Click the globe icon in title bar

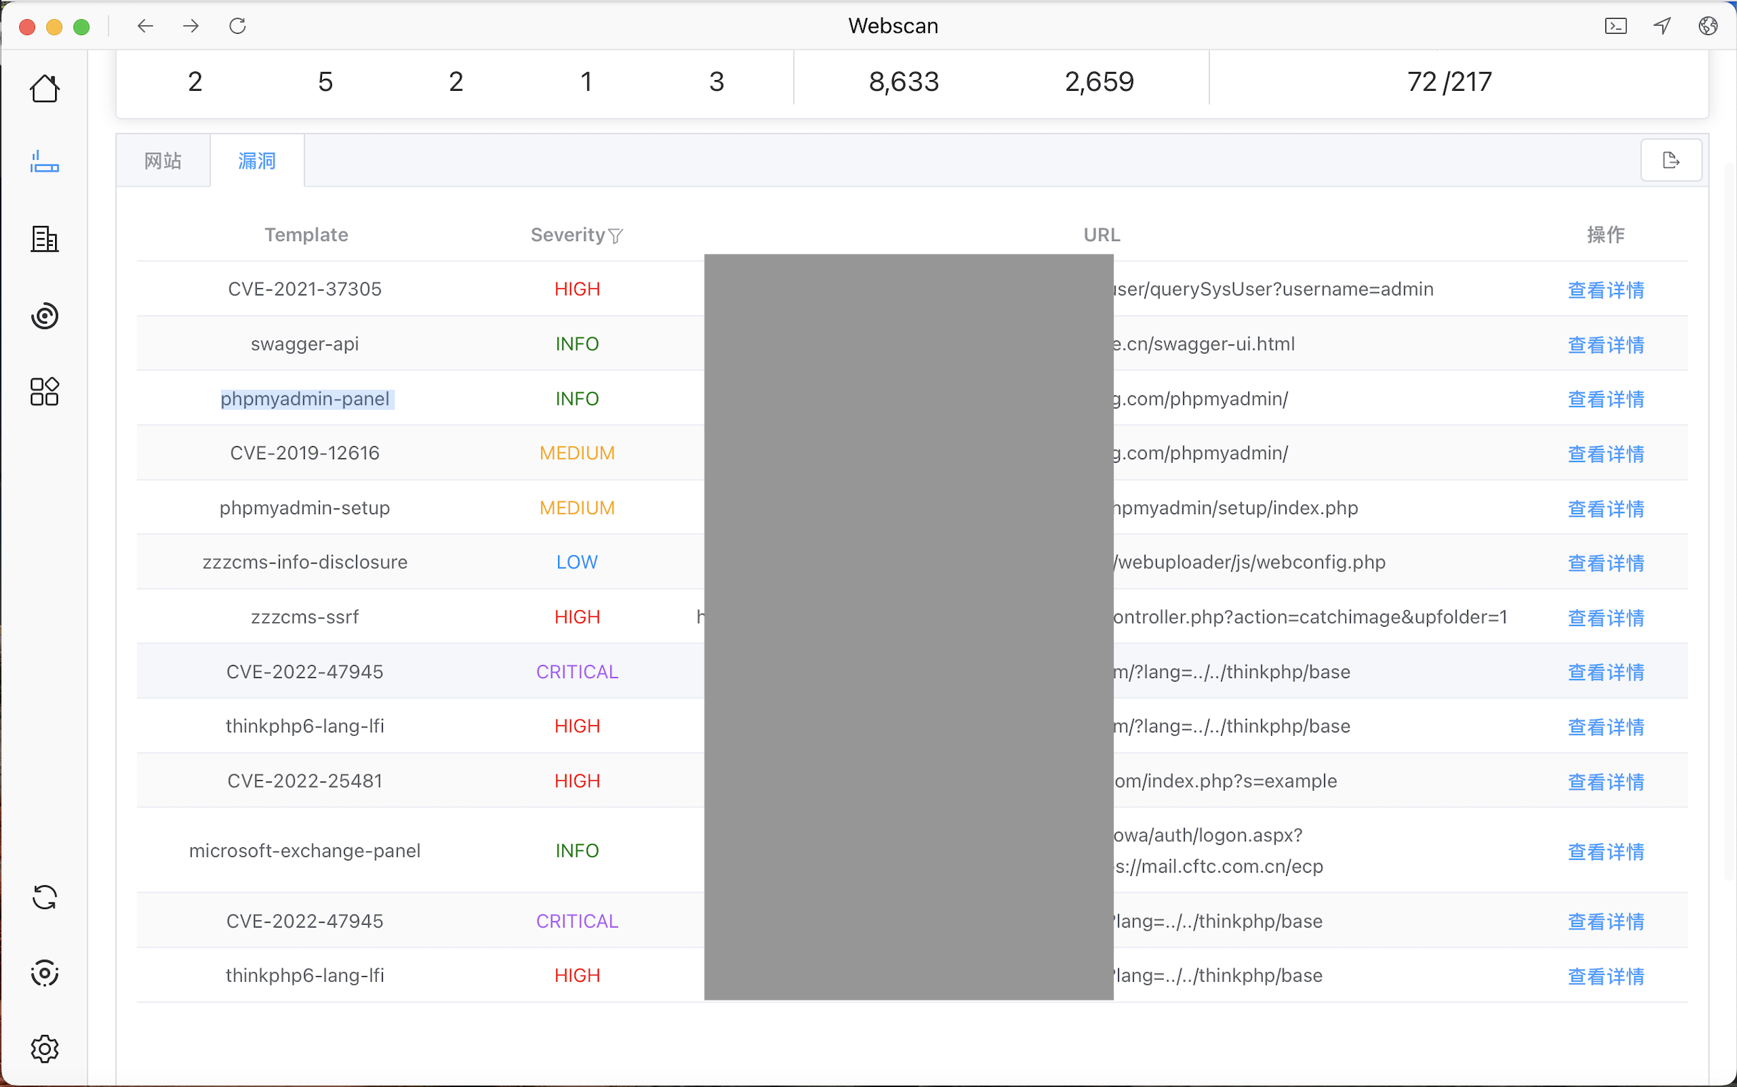click(1708, 26)
